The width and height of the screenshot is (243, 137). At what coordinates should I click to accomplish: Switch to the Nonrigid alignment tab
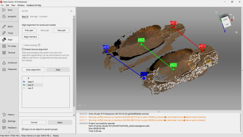(x=34, y=17)
